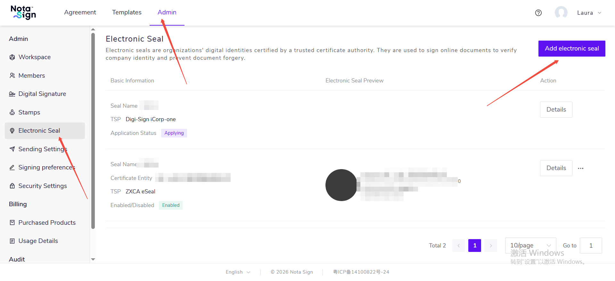Select the Admin tab
This screenshot has width=615, height=281.
point(167,12)
